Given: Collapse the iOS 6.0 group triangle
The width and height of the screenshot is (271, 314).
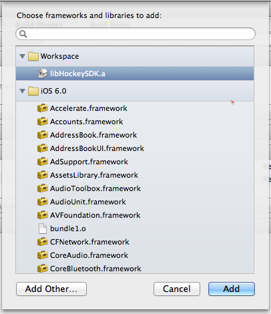Looking at the screenshot, I should (22, 91).
